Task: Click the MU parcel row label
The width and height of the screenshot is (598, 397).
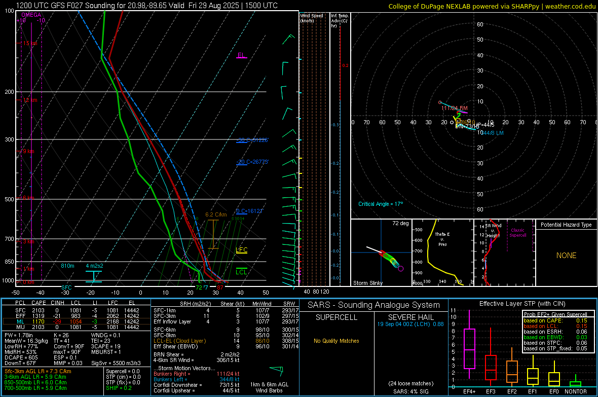Action: tap(20, 327)
